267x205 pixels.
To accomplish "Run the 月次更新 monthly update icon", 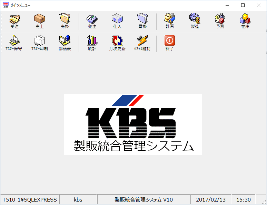I will click(x=117, y=43).
